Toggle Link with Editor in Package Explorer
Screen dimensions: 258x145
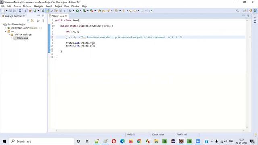coord(32,21)
